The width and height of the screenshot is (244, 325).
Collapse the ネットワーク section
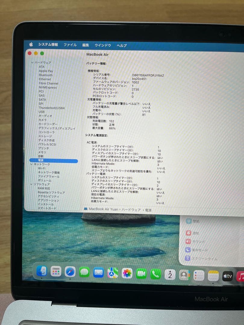[x=31, y=164]
